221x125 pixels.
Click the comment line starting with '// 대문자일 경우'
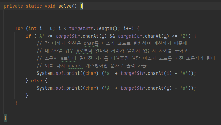tap(112, 51)
